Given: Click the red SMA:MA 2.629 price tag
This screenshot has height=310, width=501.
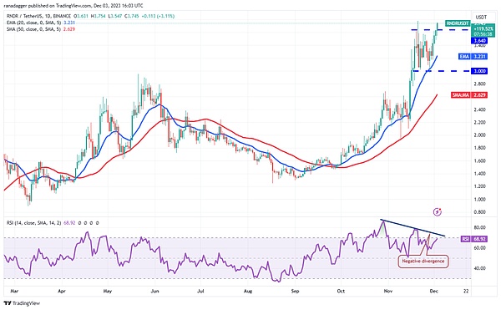Looking at the screenshot, I should click(x=469, y=95).
